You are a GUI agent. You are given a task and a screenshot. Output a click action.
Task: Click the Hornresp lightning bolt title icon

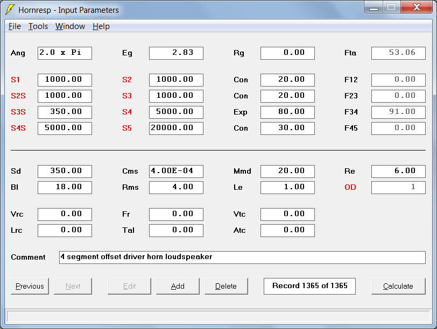tap(10, 10)
